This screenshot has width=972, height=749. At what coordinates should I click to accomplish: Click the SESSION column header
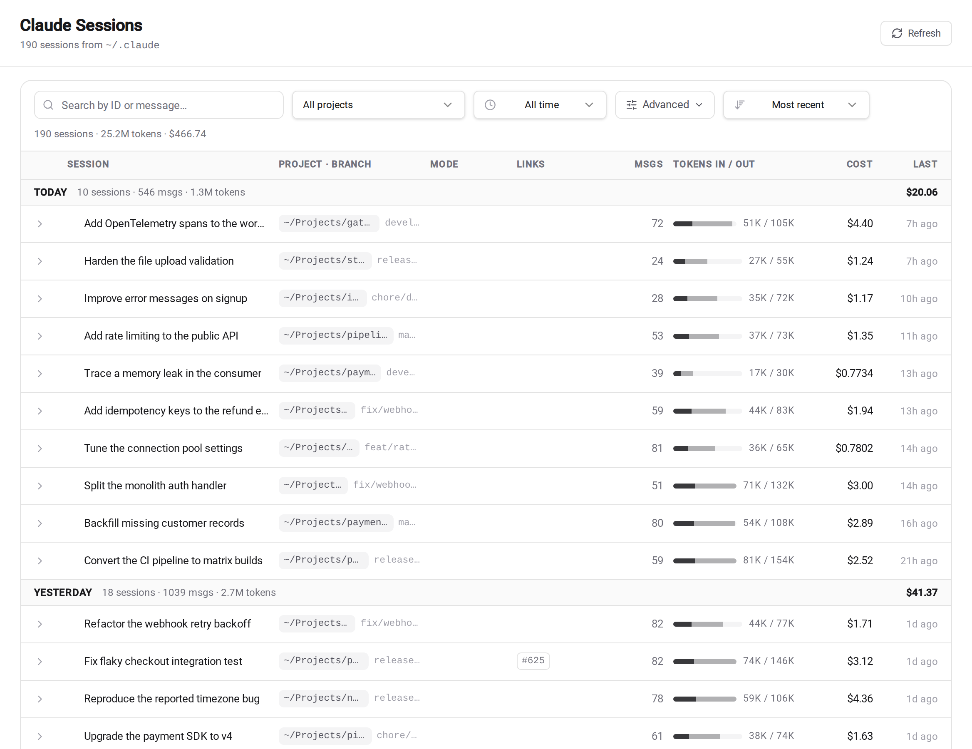[x=88, y=164]
